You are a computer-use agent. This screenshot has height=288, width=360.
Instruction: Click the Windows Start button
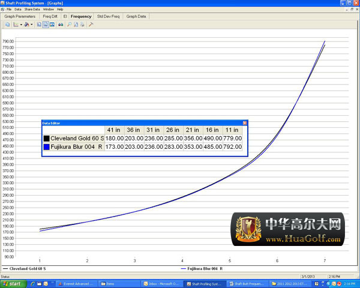click(12, 283)
